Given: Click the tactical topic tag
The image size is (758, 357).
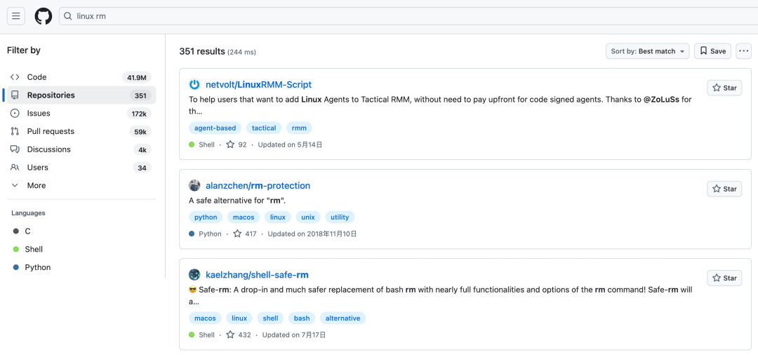Looking at the screenshot, I should [x=264, y=128].
